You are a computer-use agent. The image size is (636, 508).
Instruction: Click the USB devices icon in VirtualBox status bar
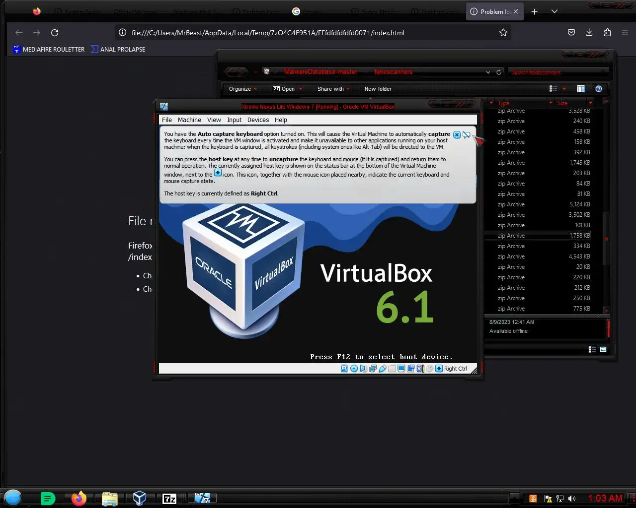click(383, 369)
